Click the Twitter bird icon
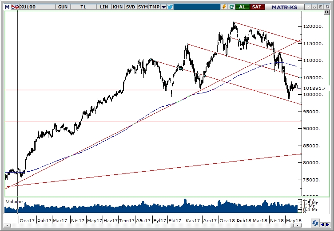This screenshot has width=334, height=231. [170, 7]
